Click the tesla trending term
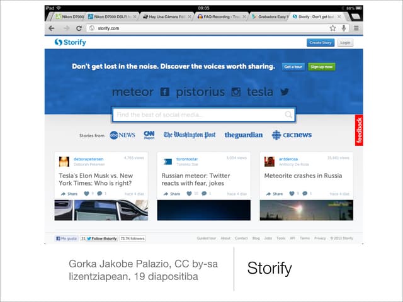The image size is (403, 302). pos(260,92)
